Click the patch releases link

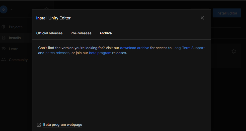point(57,53)
